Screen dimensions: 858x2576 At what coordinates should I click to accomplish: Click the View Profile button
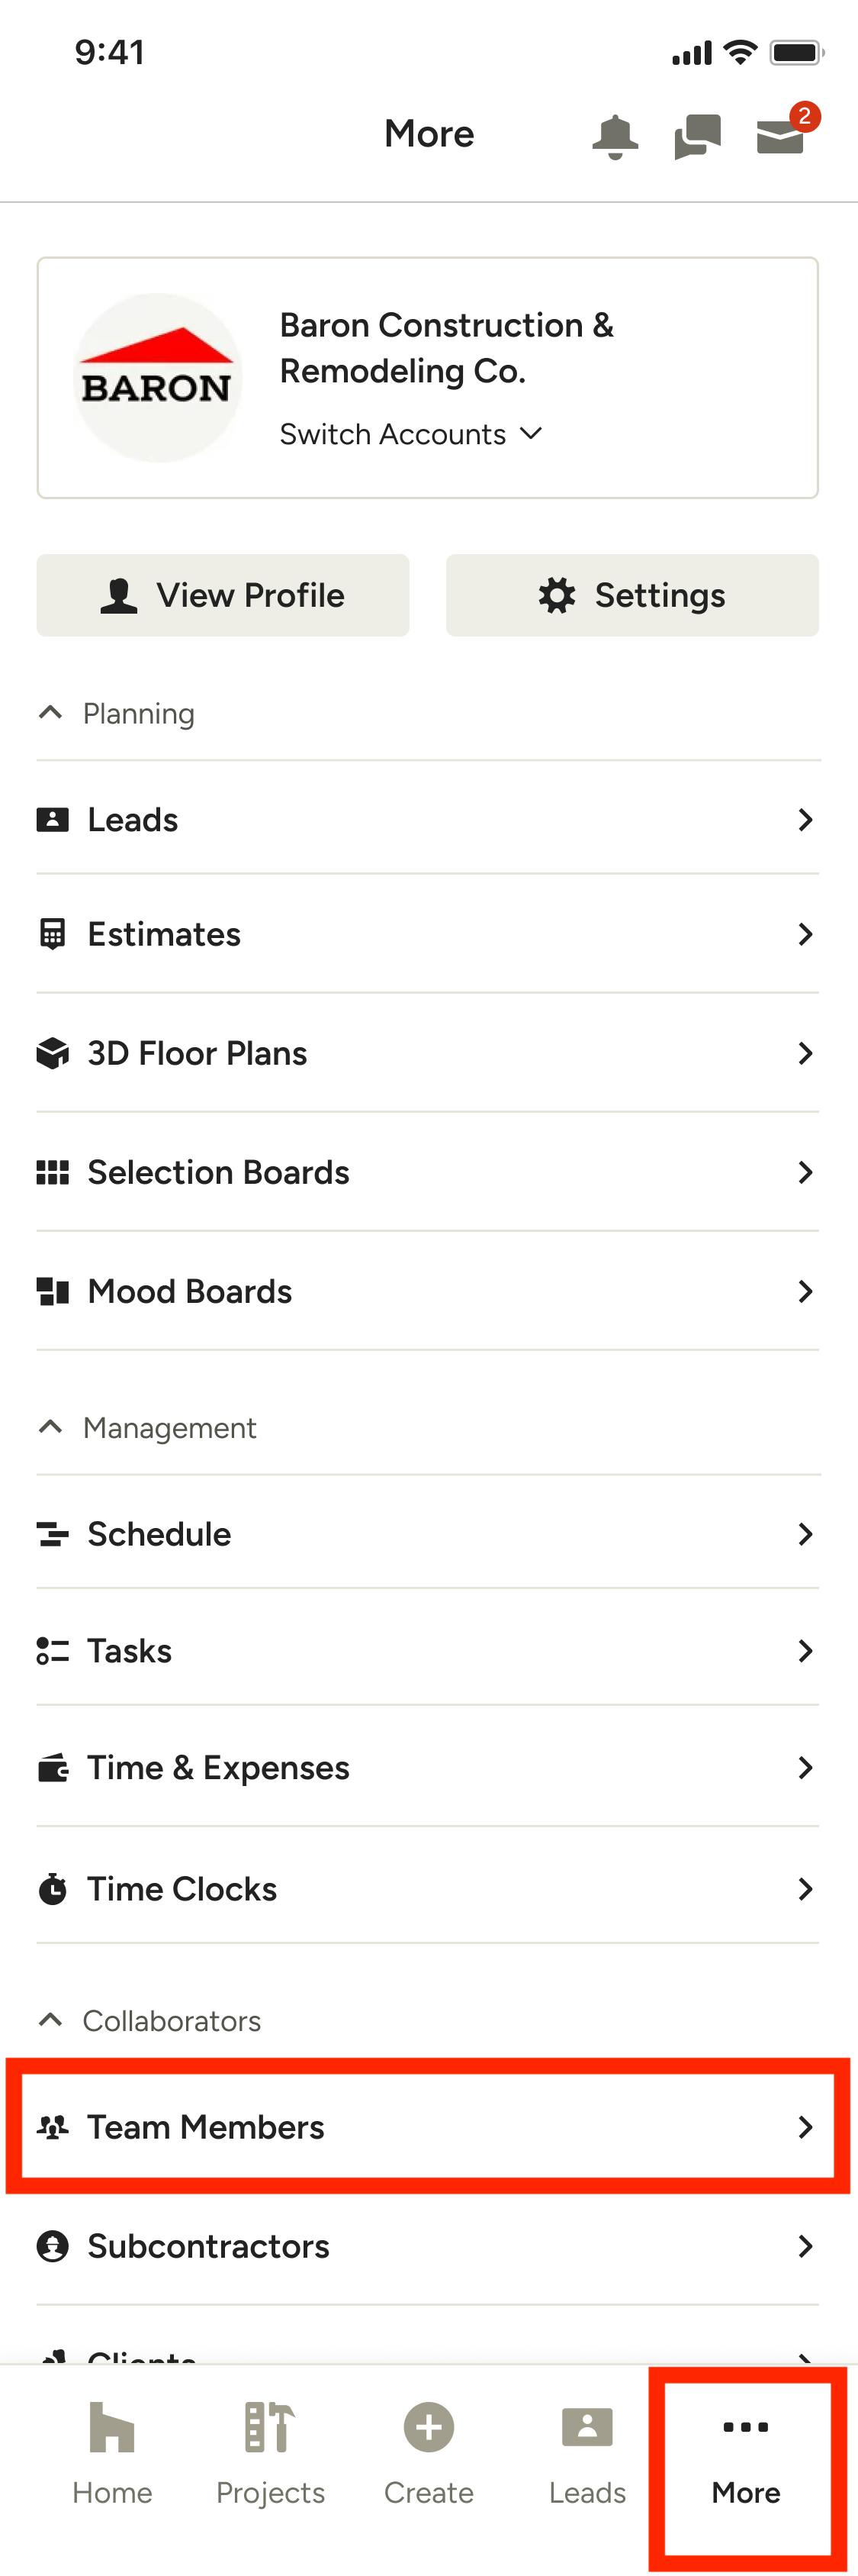coord(223,595)
